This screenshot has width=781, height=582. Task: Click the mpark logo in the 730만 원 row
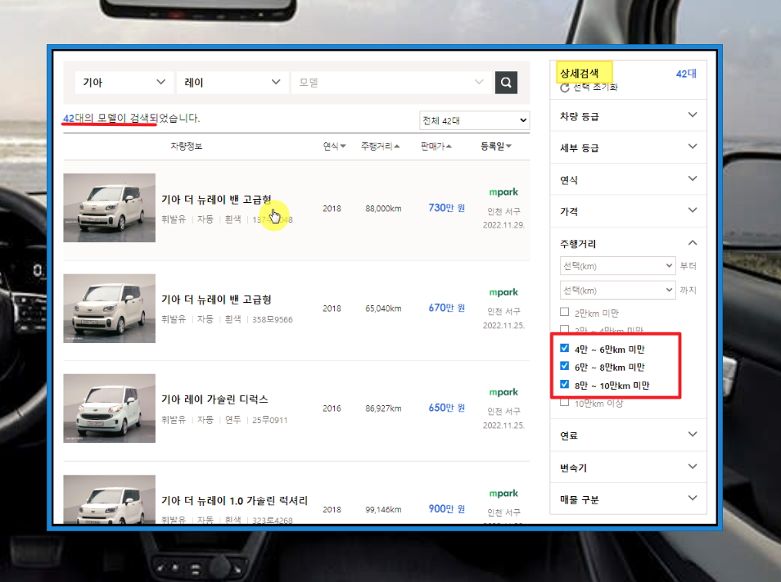point(503,192)
